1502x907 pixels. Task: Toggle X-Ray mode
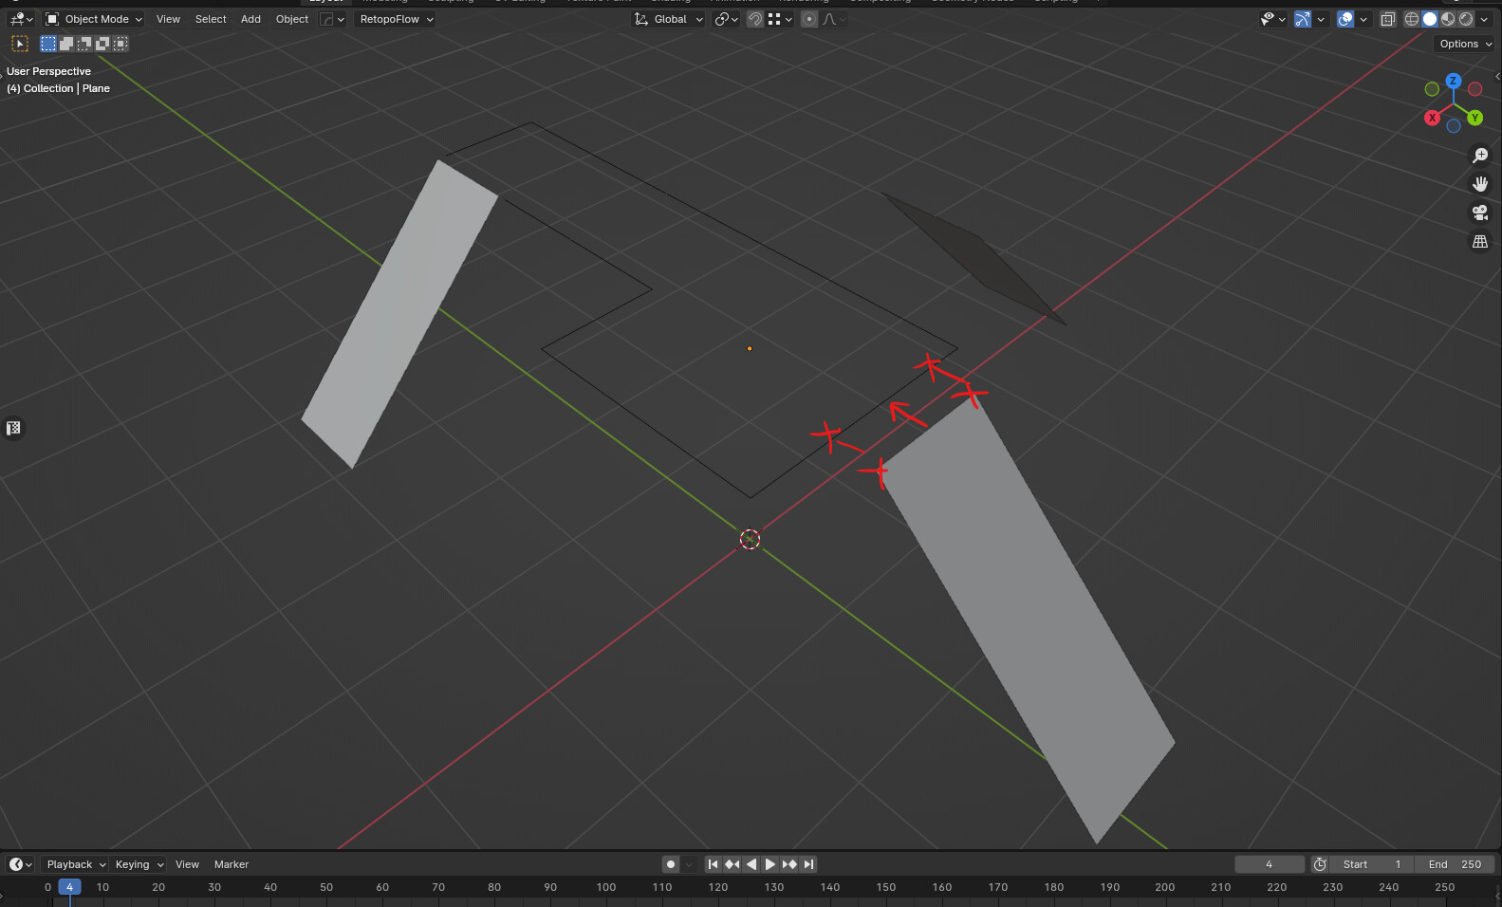tap(1388, 19)
